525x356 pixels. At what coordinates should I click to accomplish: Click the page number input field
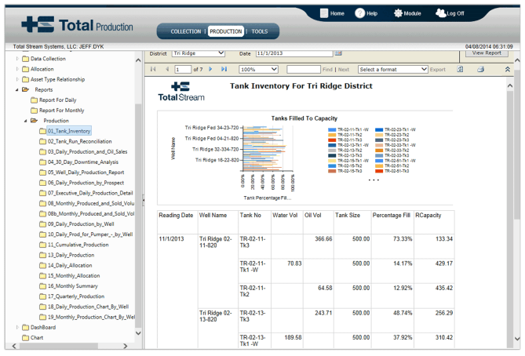pos(183,69)
